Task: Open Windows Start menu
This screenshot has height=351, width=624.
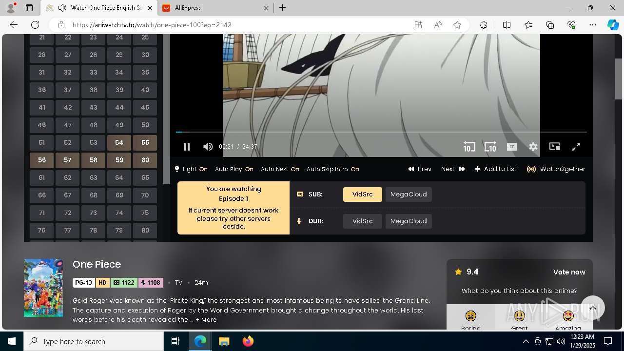Action: [12, 341]
